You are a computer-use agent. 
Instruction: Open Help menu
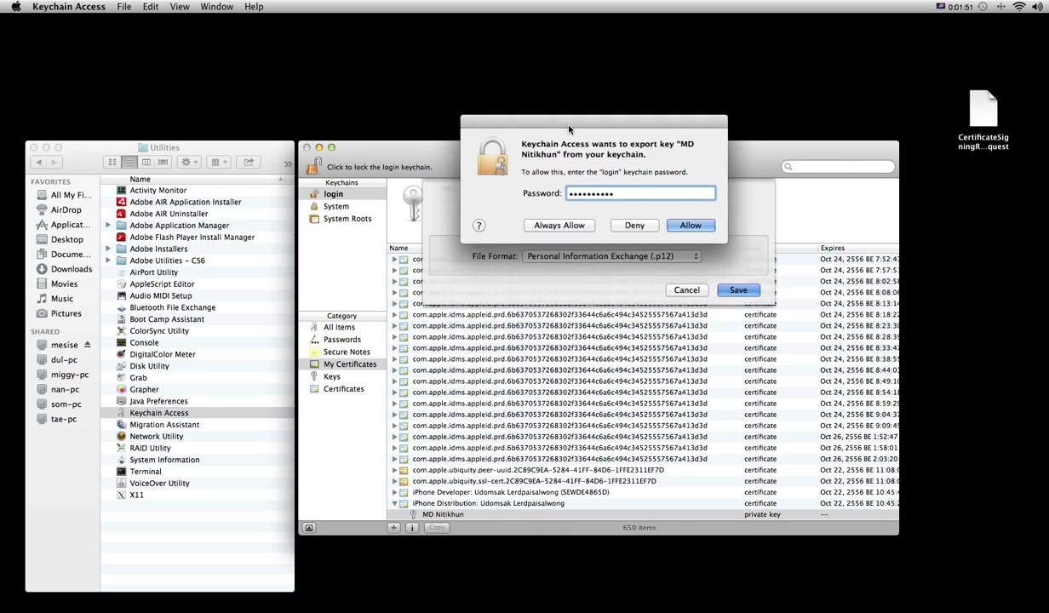[254, 7]
